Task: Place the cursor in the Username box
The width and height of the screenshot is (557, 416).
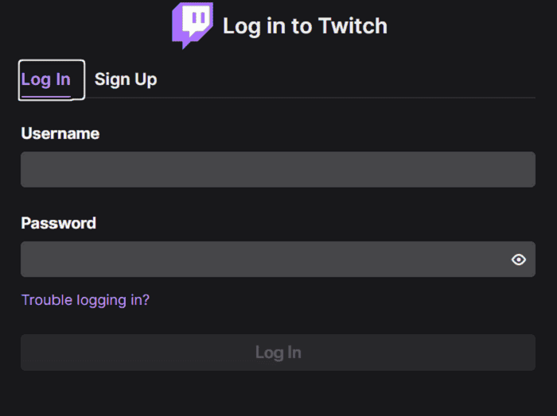Action: [x=278, y=169]
